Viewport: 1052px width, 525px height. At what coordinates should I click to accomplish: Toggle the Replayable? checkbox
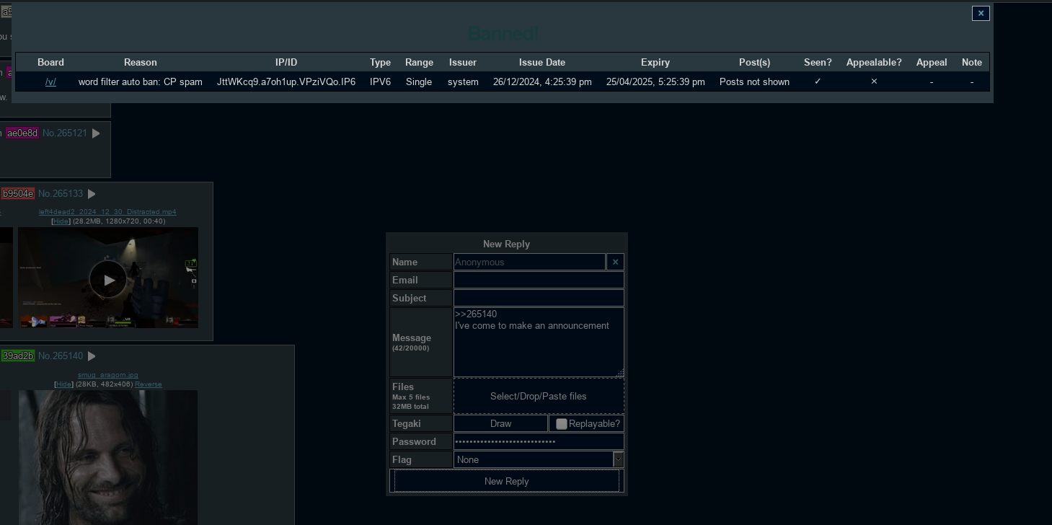pos(561,424)
